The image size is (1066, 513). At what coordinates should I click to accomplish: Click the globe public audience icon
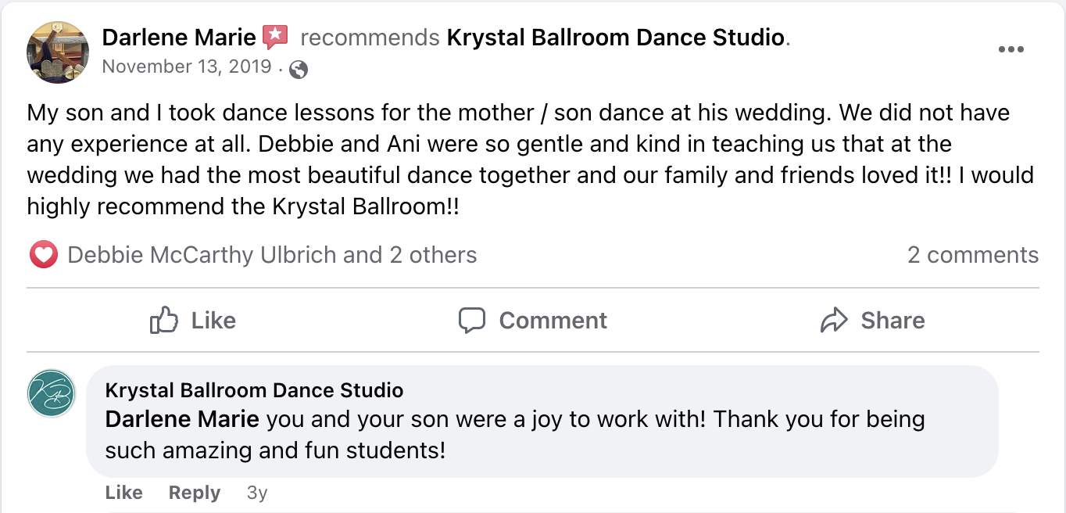click(x=298, y=70)
